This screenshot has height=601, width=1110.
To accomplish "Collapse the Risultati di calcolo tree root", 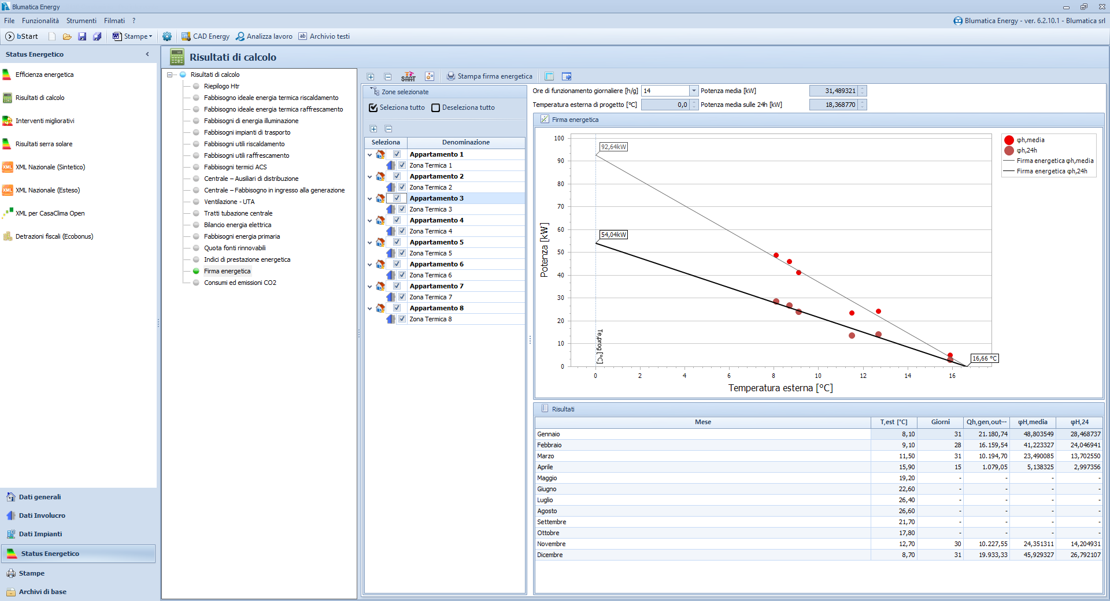I will [170, 75].
